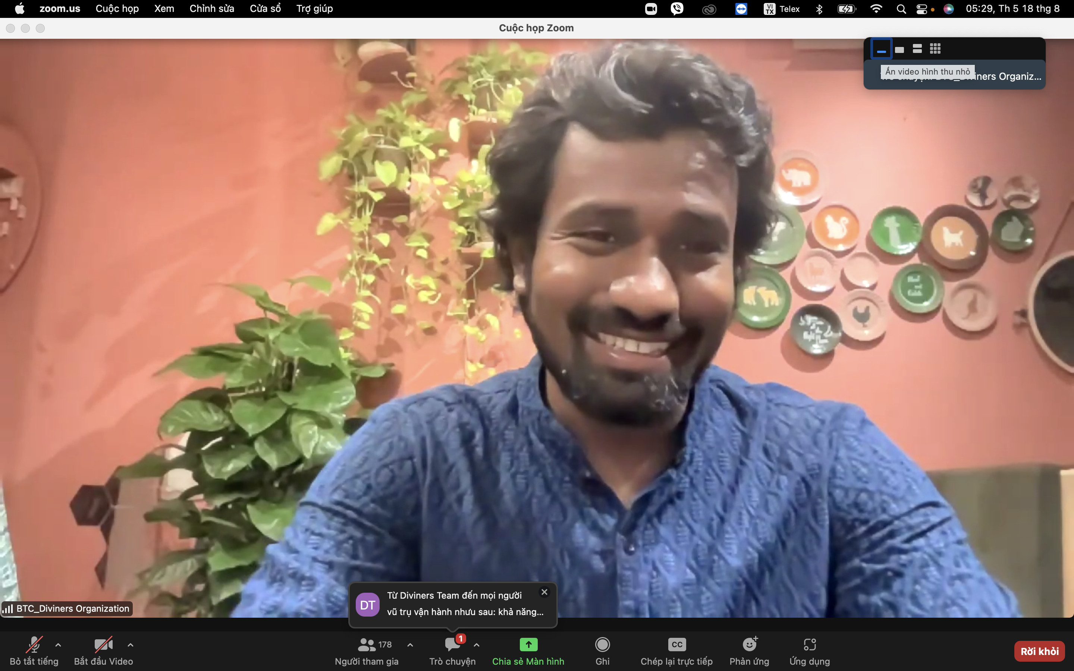This screenshot has width=1074, height=671.
Task: Unmute microphone via Bỏ tắt tiếng
Action: click(34, 645)
